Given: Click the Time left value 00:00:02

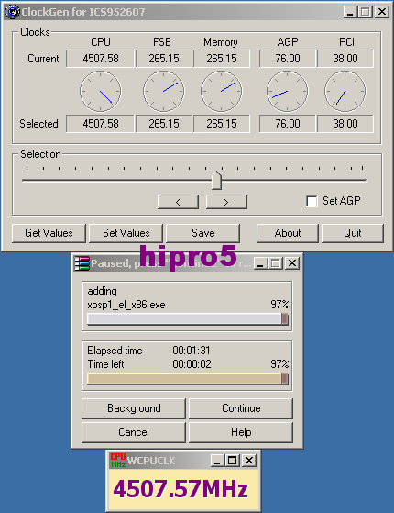Looking at the screenshot, I should click(192, 364).
